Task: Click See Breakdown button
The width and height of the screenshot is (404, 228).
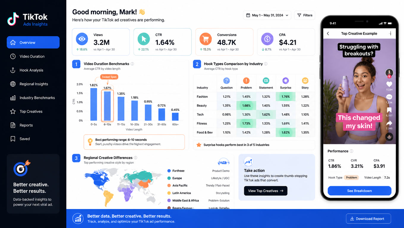Action: pos(359,191)
